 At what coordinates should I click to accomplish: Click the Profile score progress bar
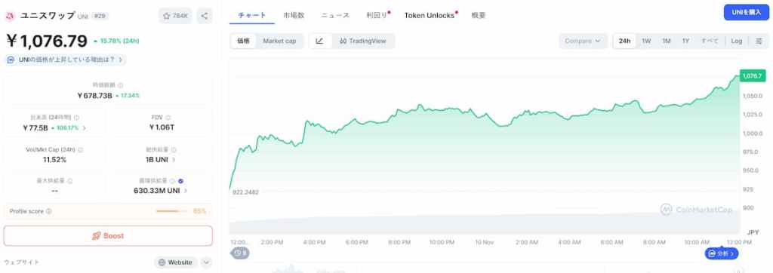171,211
